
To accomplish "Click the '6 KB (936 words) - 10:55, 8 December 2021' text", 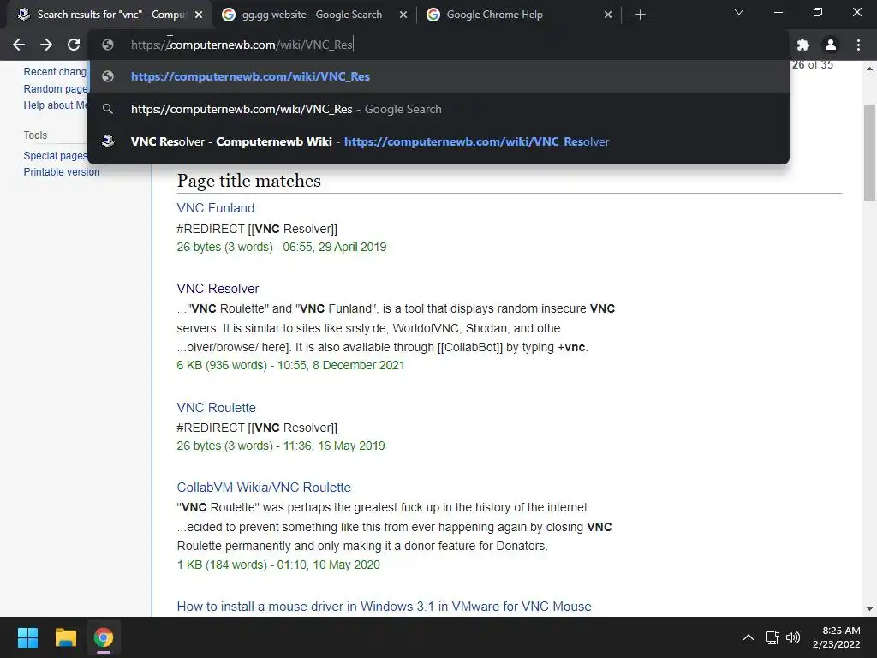I will (290, 365).
